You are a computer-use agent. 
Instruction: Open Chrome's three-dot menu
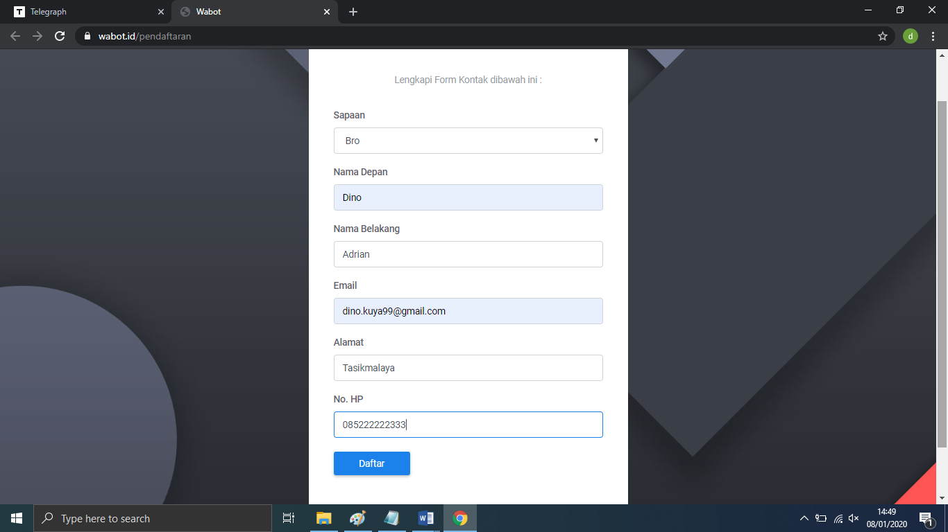[933, 36]
